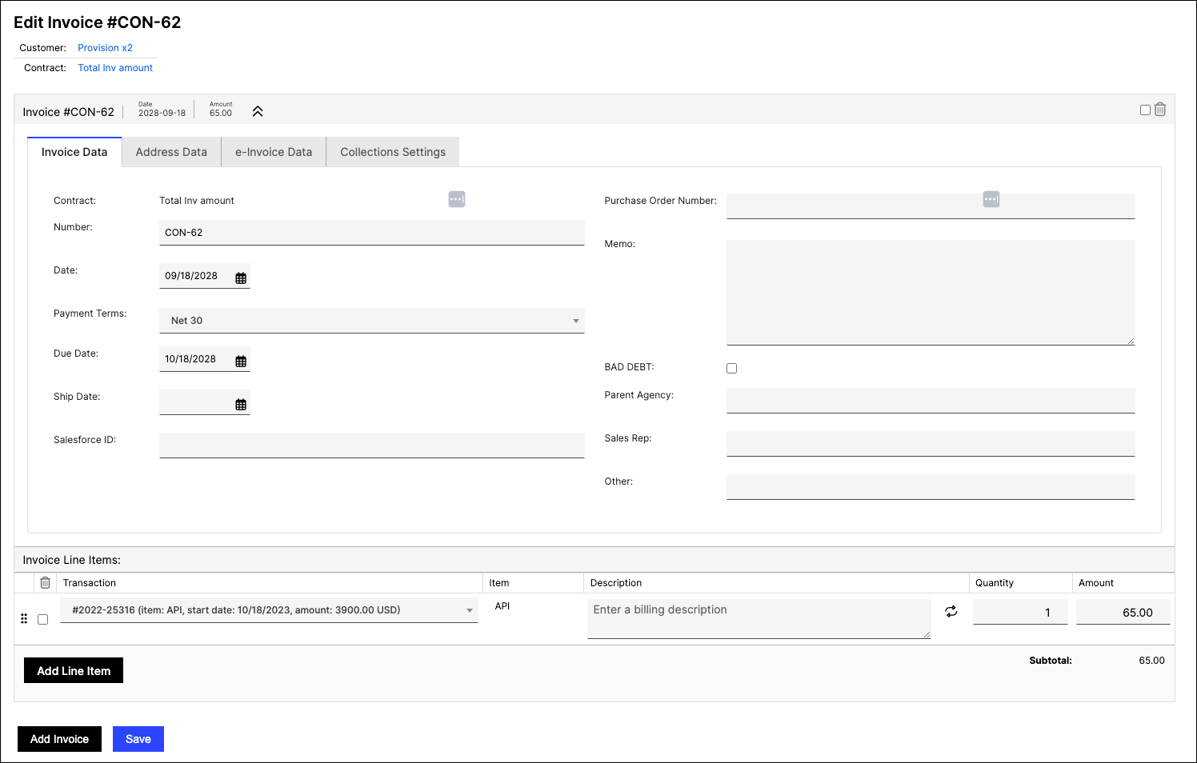The image size is (1197, 763).
Task: Click the header Date value 2028-09-18
Action: [162, 113]
